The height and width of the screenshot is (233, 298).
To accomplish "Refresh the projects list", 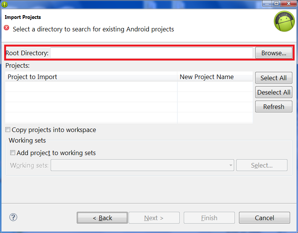I will click(274, 107).
